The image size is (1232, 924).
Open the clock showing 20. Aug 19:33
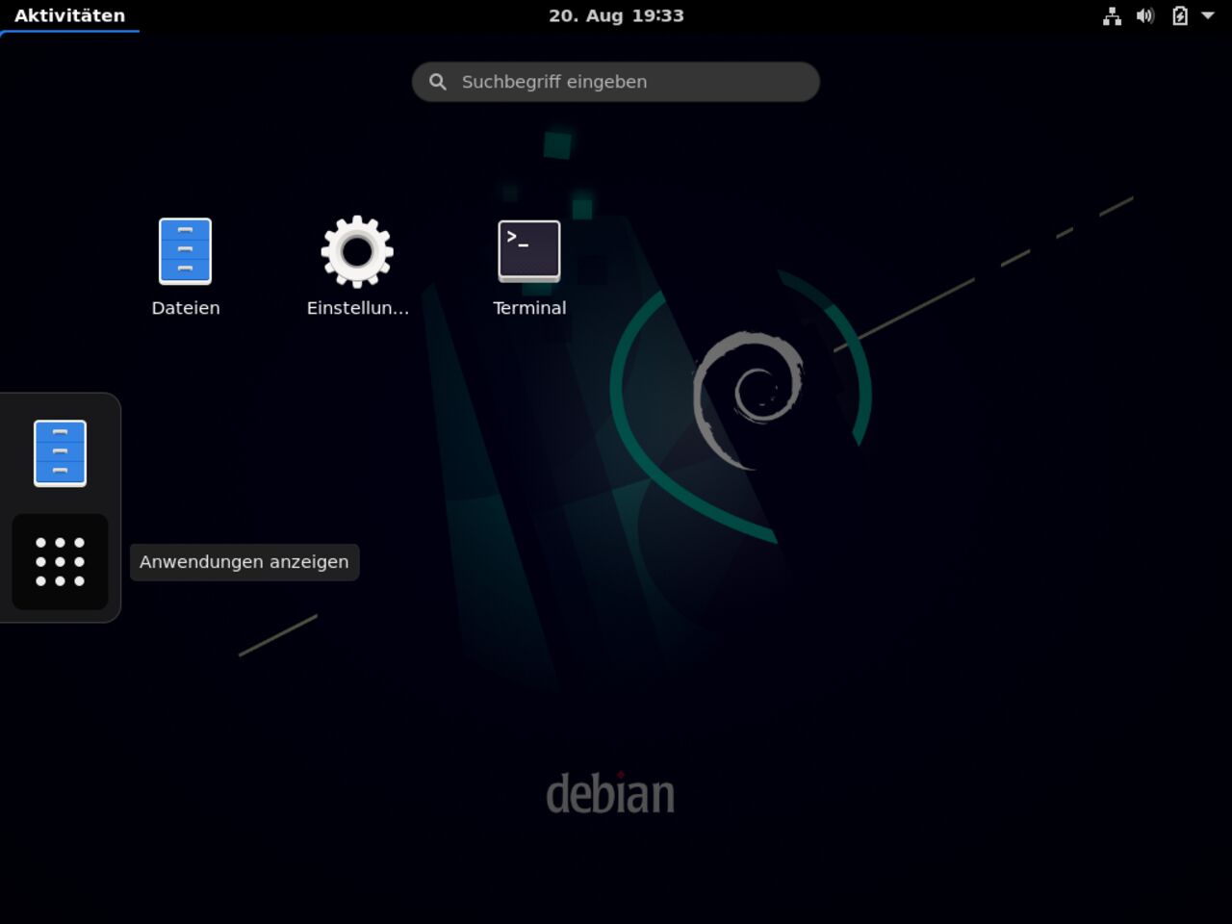(x=616, y=15)
